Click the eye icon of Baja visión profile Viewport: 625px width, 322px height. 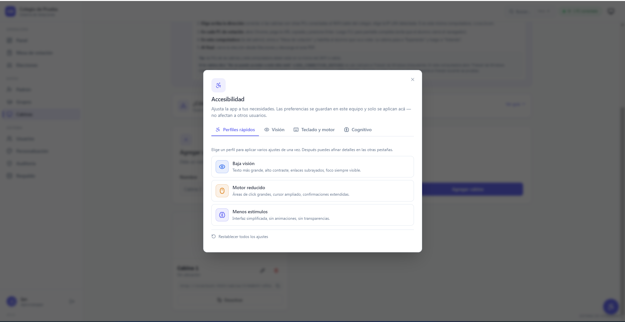click(222, 167)
